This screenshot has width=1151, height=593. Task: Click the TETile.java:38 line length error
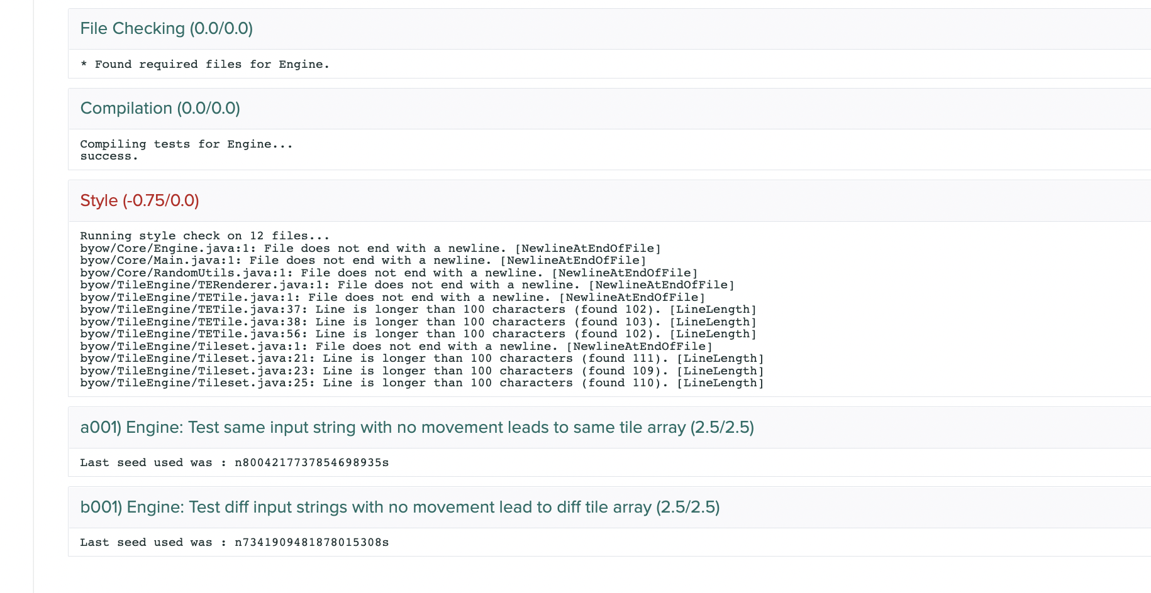pos(418,322)
